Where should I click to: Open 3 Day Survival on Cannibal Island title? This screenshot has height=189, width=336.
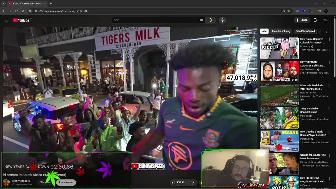(x=310, y=110)
